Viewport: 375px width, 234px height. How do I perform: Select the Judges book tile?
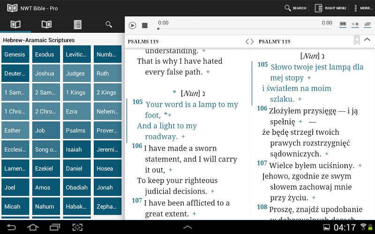[77, 73]
